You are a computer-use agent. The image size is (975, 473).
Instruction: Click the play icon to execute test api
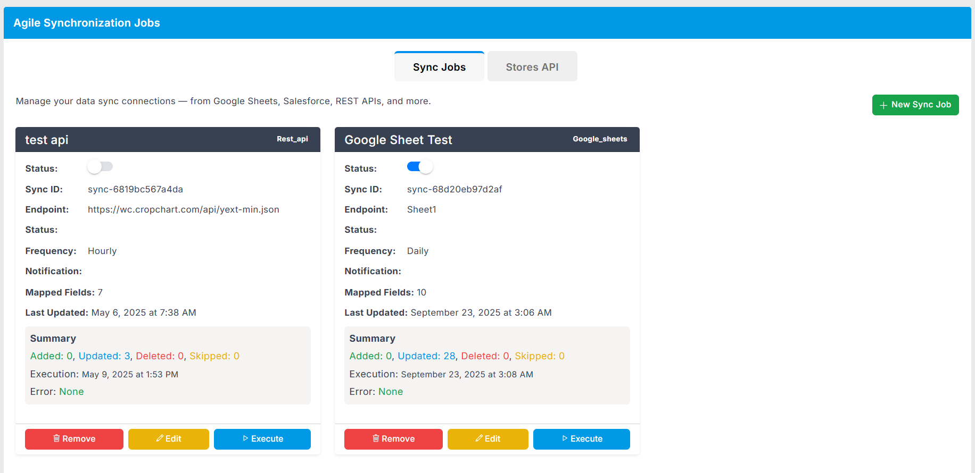(245, 438)
